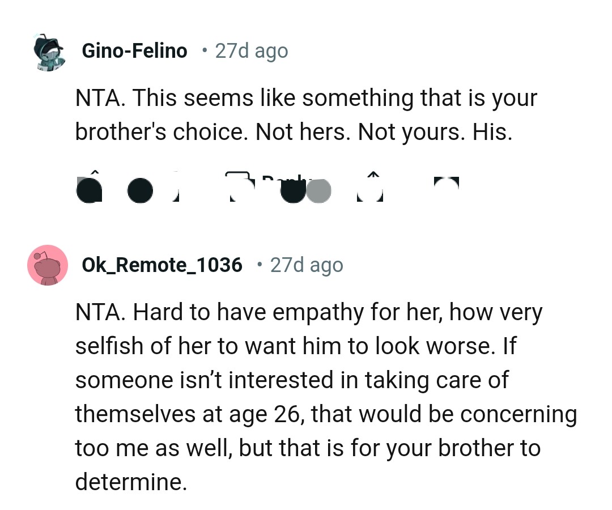
Task: Open the 27d ago timestamp link
Action: click(x=251, y=50)
